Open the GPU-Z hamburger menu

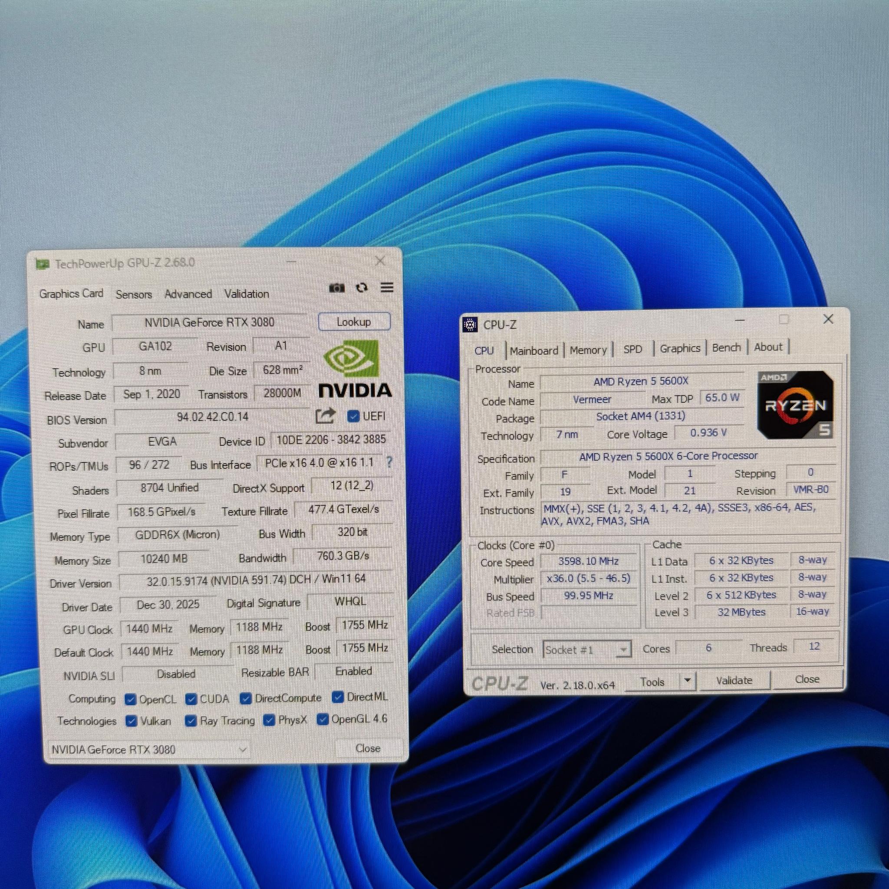click(x=387, y=287)
